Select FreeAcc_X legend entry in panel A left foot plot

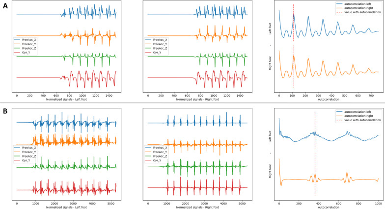coord(26,40)
